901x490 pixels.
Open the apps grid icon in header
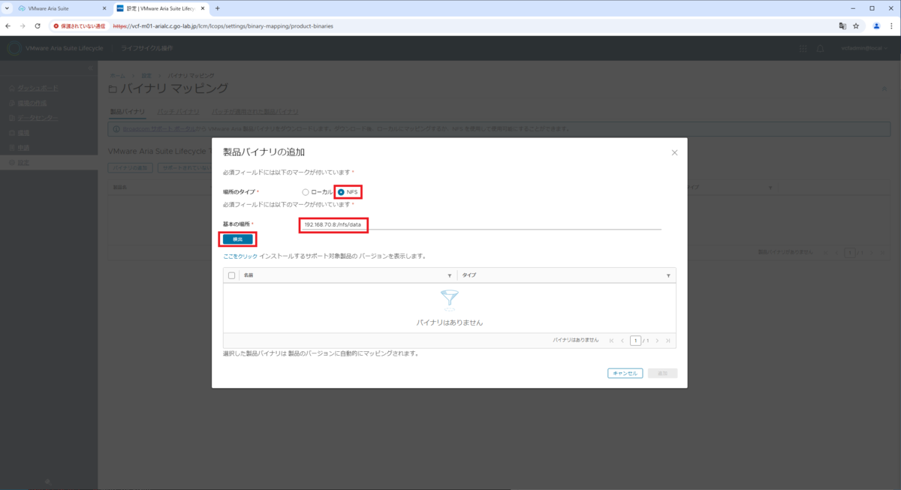803,48
